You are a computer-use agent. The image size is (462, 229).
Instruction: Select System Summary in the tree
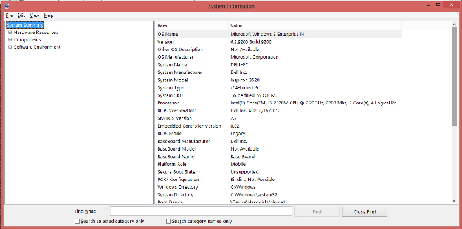click(25, 25)
